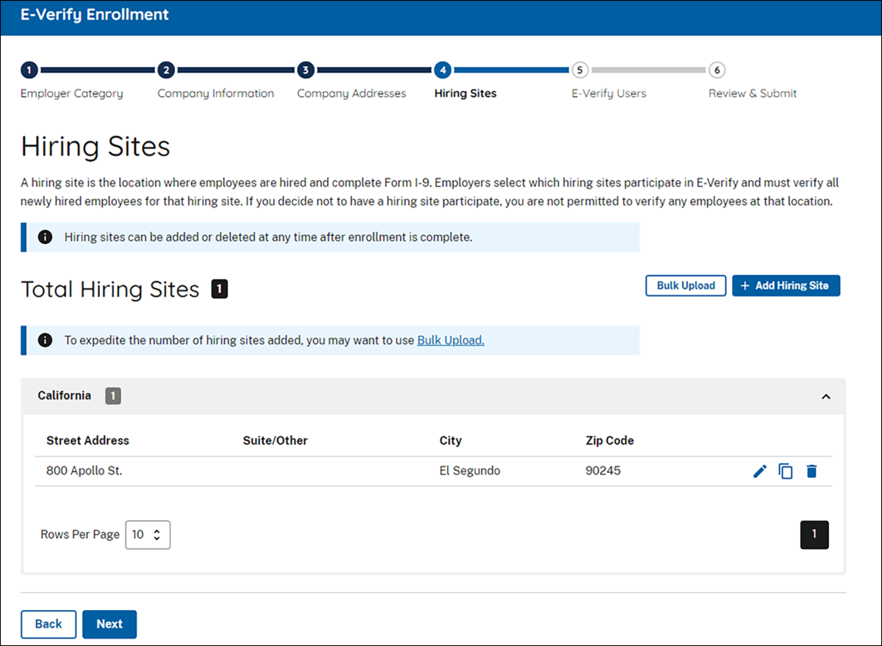Click the California count badge
Viewport: 882px width, 646px height.
point(113,396)
